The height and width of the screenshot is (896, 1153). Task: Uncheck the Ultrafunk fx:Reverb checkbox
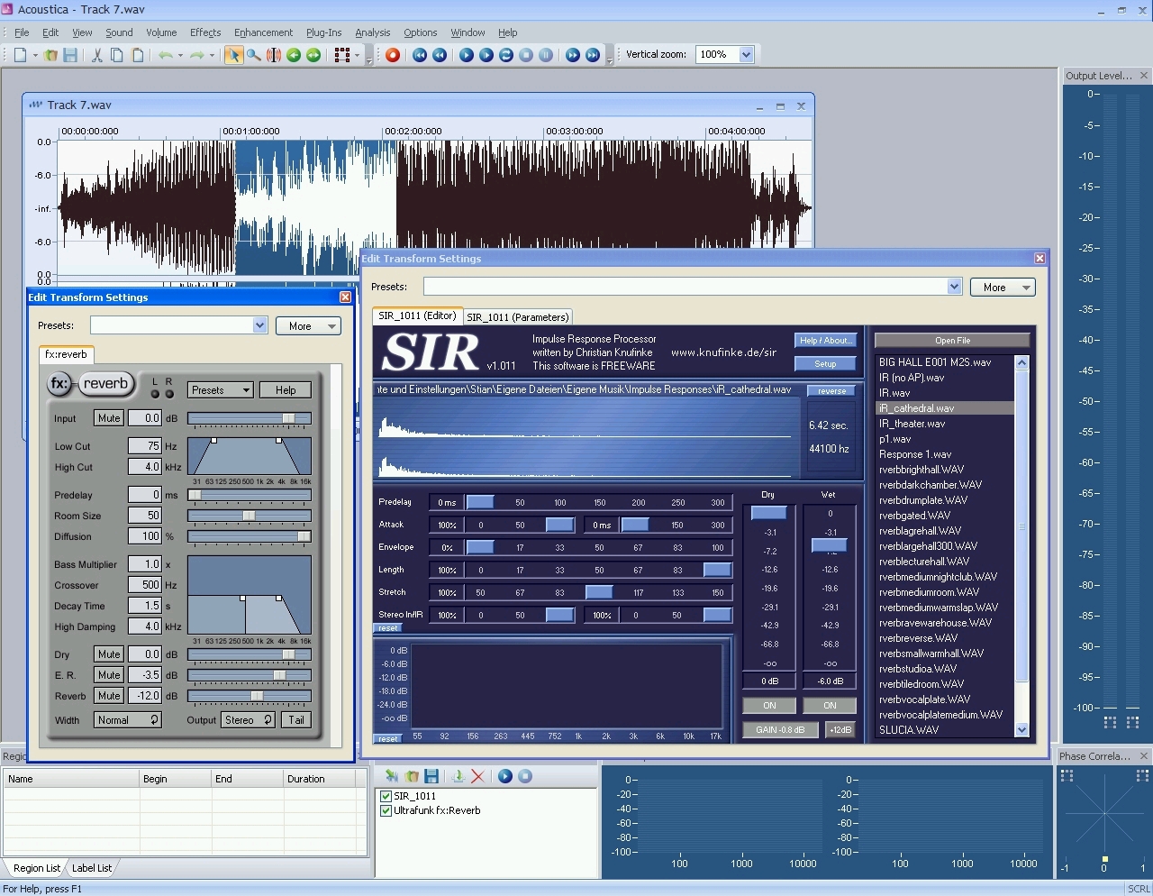[x=386, y=810]
